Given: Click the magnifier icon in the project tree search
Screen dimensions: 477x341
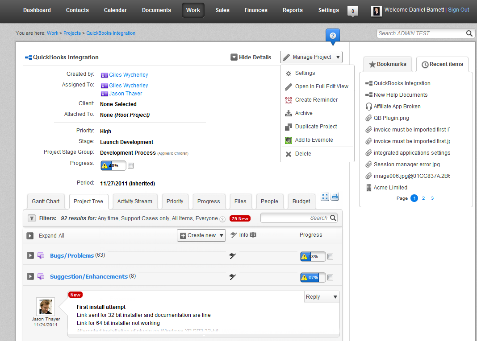Looking at the screenshot, I should click(333, 218).
